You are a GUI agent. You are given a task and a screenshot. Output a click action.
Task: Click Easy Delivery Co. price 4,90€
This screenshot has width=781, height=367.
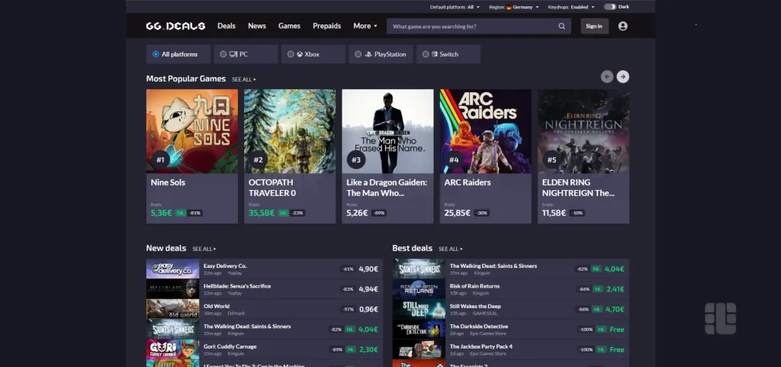[368, 269]
